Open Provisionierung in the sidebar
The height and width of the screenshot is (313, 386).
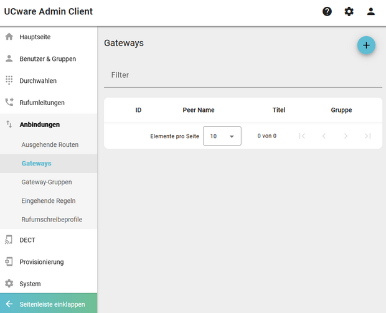pyautogui.click(x=41, y=262)
